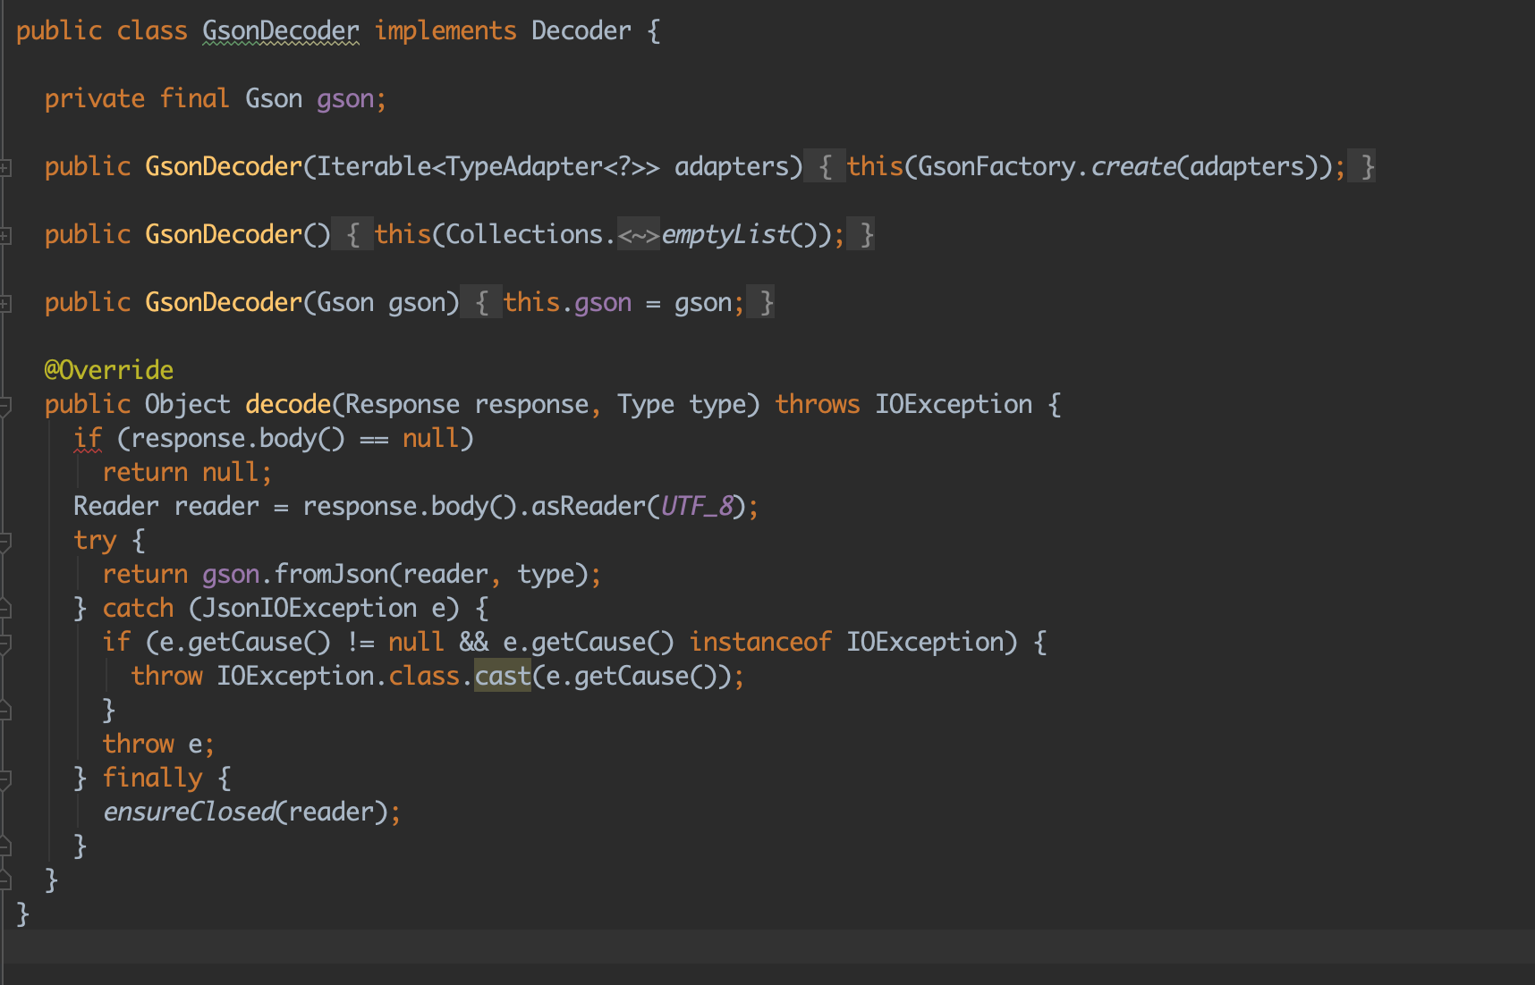Viewport: 1535px width, 985px height.
Task: Click the 'class' keyword in first line
Action: click(152, 31)
